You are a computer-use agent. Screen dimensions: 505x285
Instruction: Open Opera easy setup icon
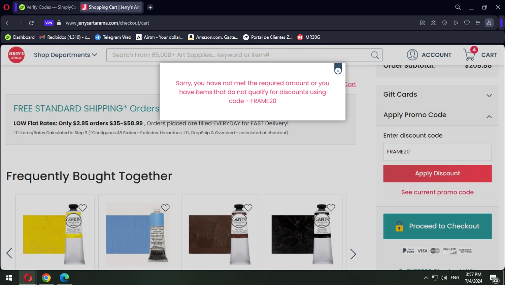point(478,23)
